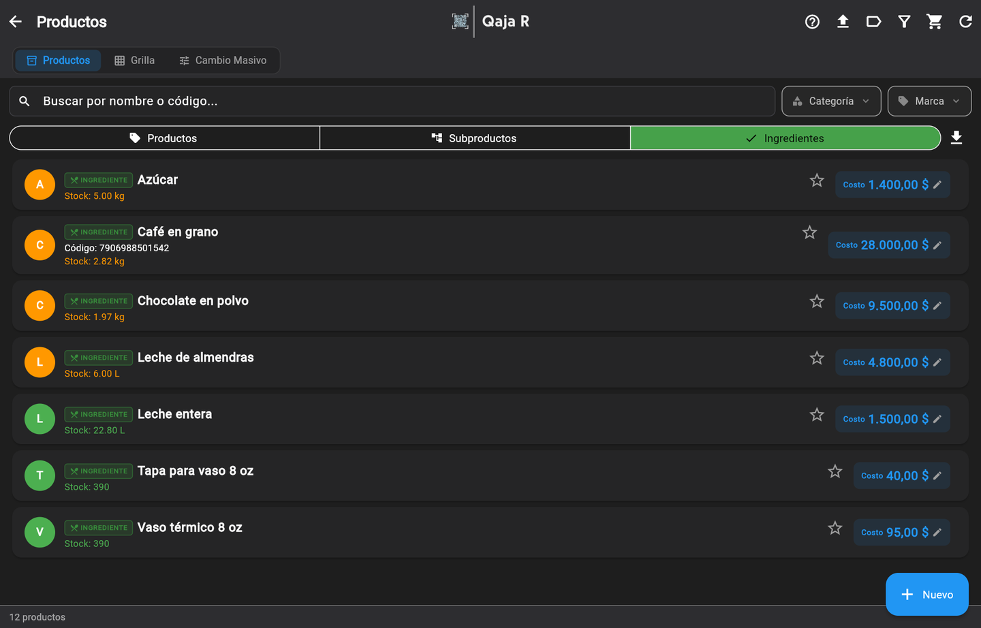Expand the Categoría dropdown
This screenshot has width=981, height=628.
pyautogui.click(x=831, y=101)
